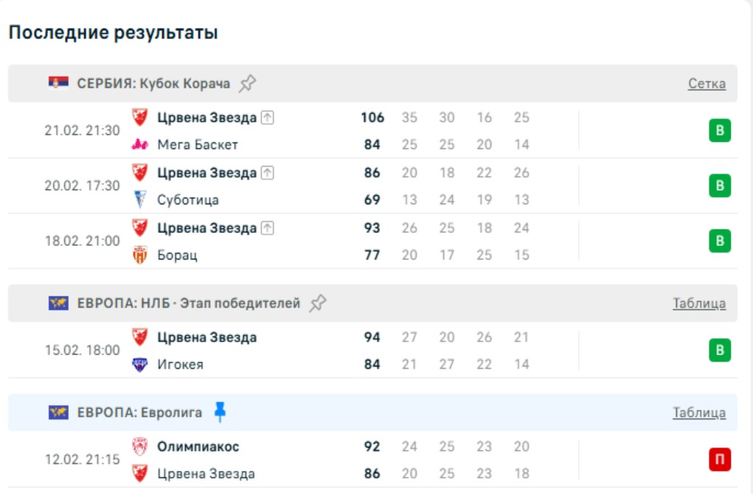Open Таблица link for NLB league
This screenshot has height=494, width=753.
698,303
